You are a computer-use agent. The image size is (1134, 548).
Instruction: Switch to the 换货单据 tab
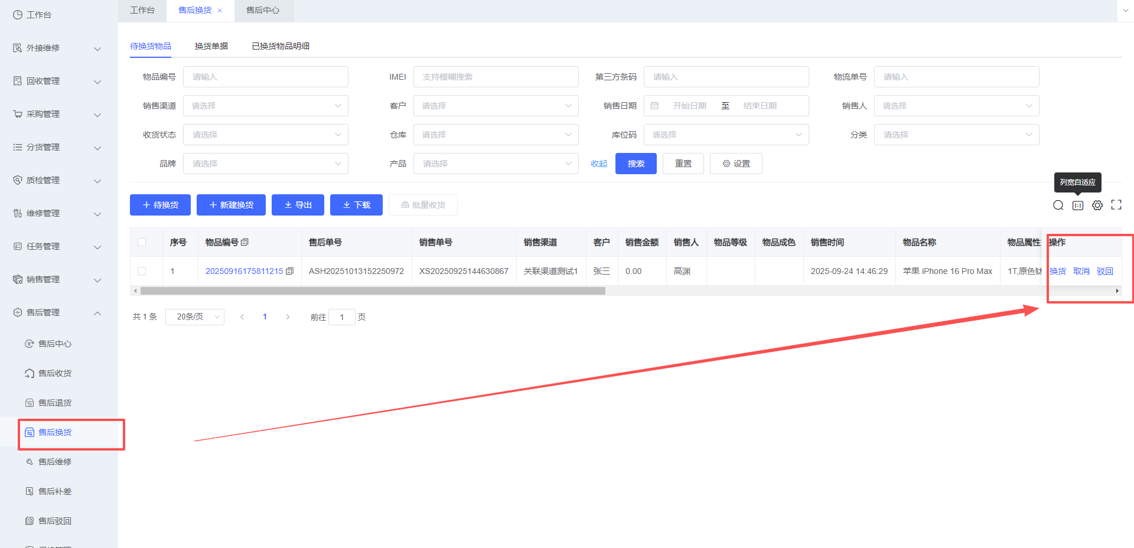pos(211,46)
